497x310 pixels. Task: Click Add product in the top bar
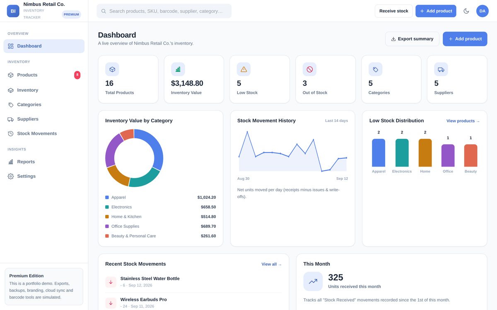[x=436, y=11]
